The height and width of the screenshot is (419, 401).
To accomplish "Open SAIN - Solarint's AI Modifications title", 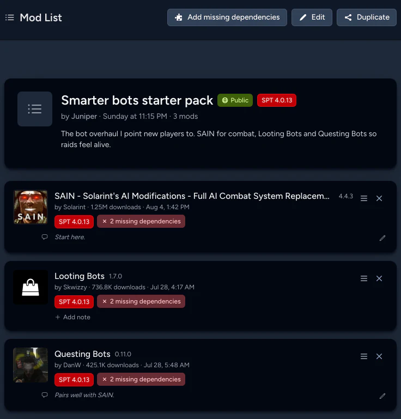I will [x=192, y=196].
